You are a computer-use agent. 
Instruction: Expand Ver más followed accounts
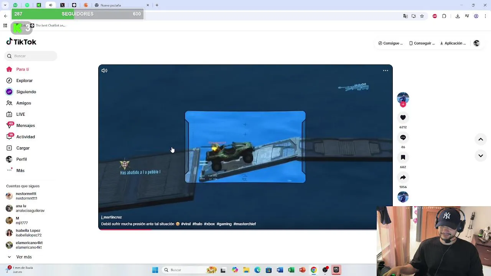[19, 257]
